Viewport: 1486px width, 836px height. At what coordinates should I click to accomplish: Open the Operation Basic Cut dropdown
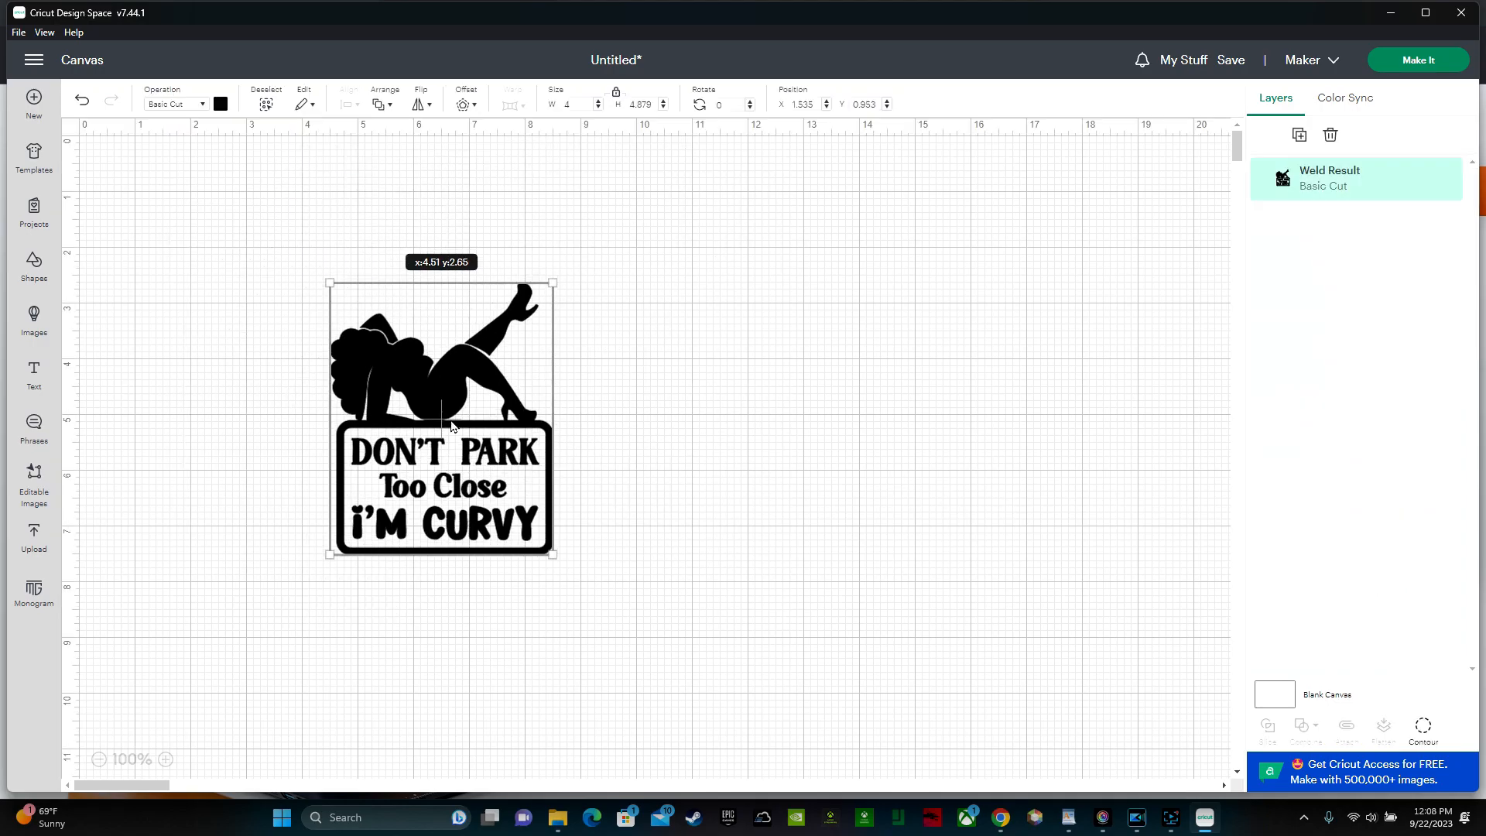[176, 104]
